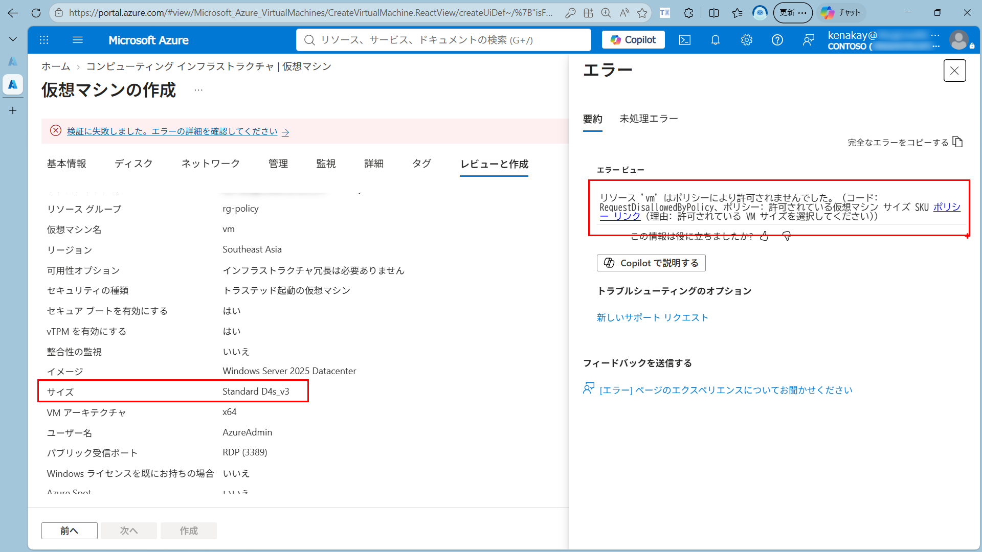Open the チャット Copilot sidebar button
This screenshot has height=552, width=982.
point(841,13)
